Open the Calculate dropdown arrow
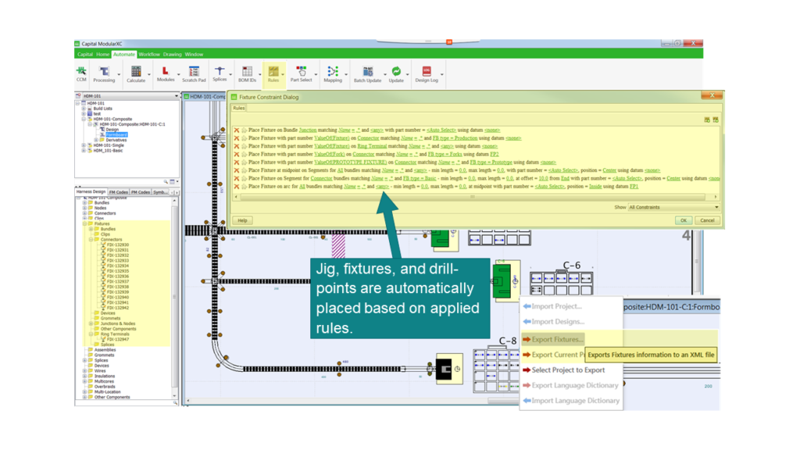This screenshot has height=450, width=800. tap(149, 75)
